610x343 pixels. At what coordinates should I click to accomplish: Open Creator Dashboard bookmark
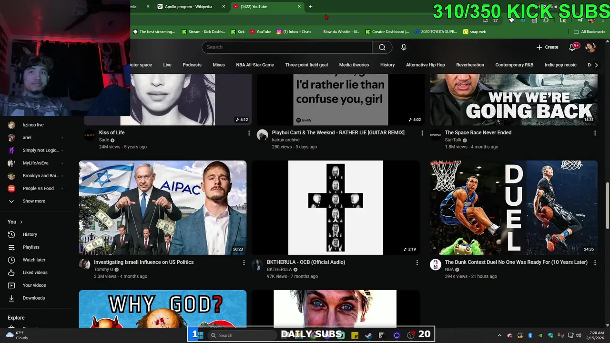pos(387,32)
